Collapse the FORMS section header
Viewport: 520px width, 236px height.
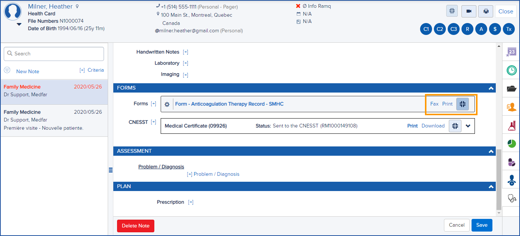[x=491, y=88]
